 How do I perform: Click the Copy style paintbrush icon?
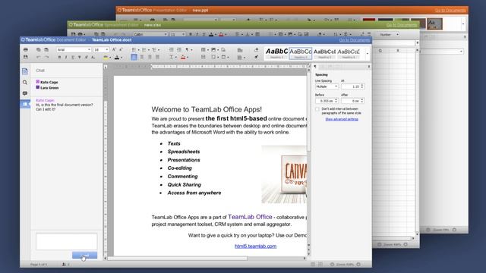click(257, 57)
